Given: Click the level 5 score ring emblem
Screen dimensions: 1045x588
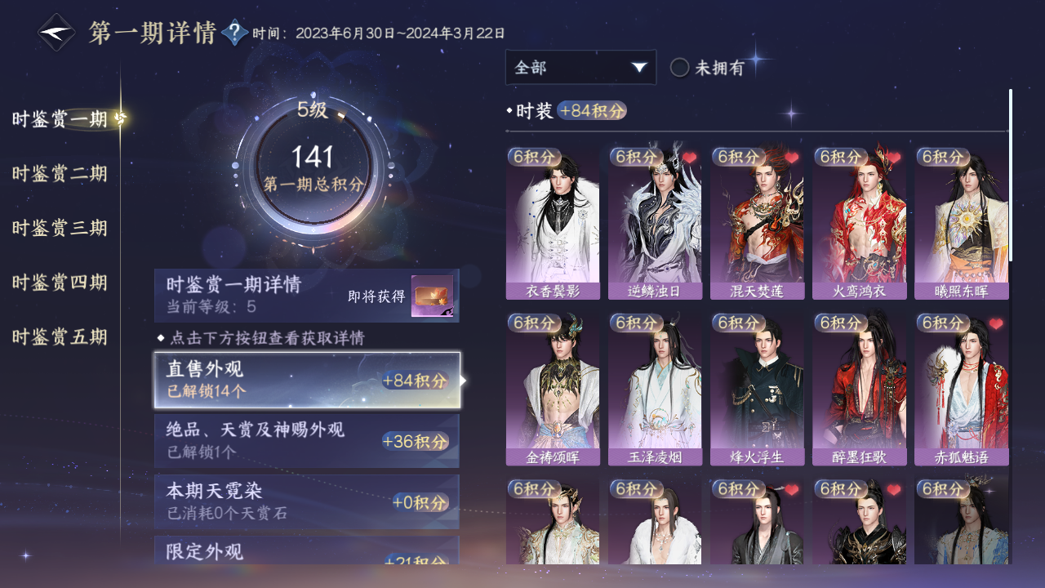Looking at the screenshot, I should tap(313, 167).
